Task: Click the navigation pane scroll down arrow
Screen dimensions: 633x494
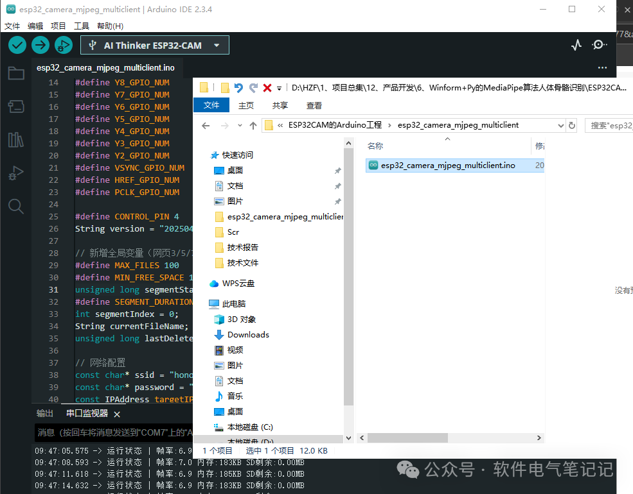Action: [x=349, y=438]
